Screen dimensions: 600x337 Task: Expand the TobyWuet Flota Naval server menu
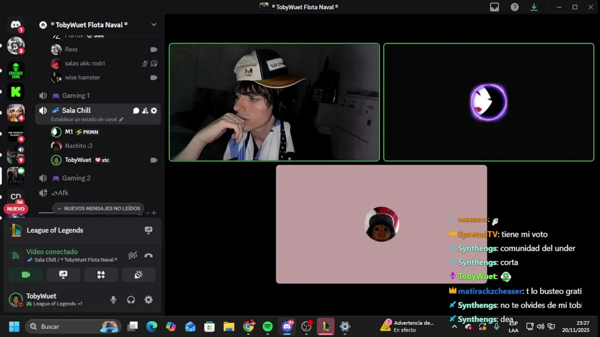point(154,25)
